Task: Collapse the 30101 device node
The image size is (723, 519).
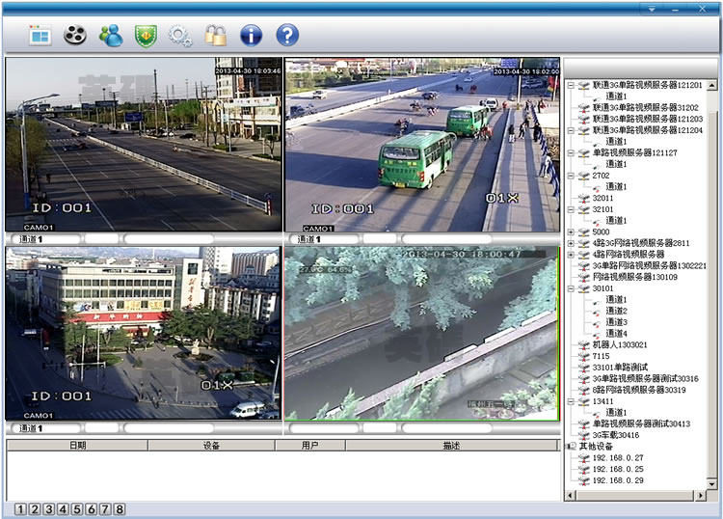Action: click(571, 288)
